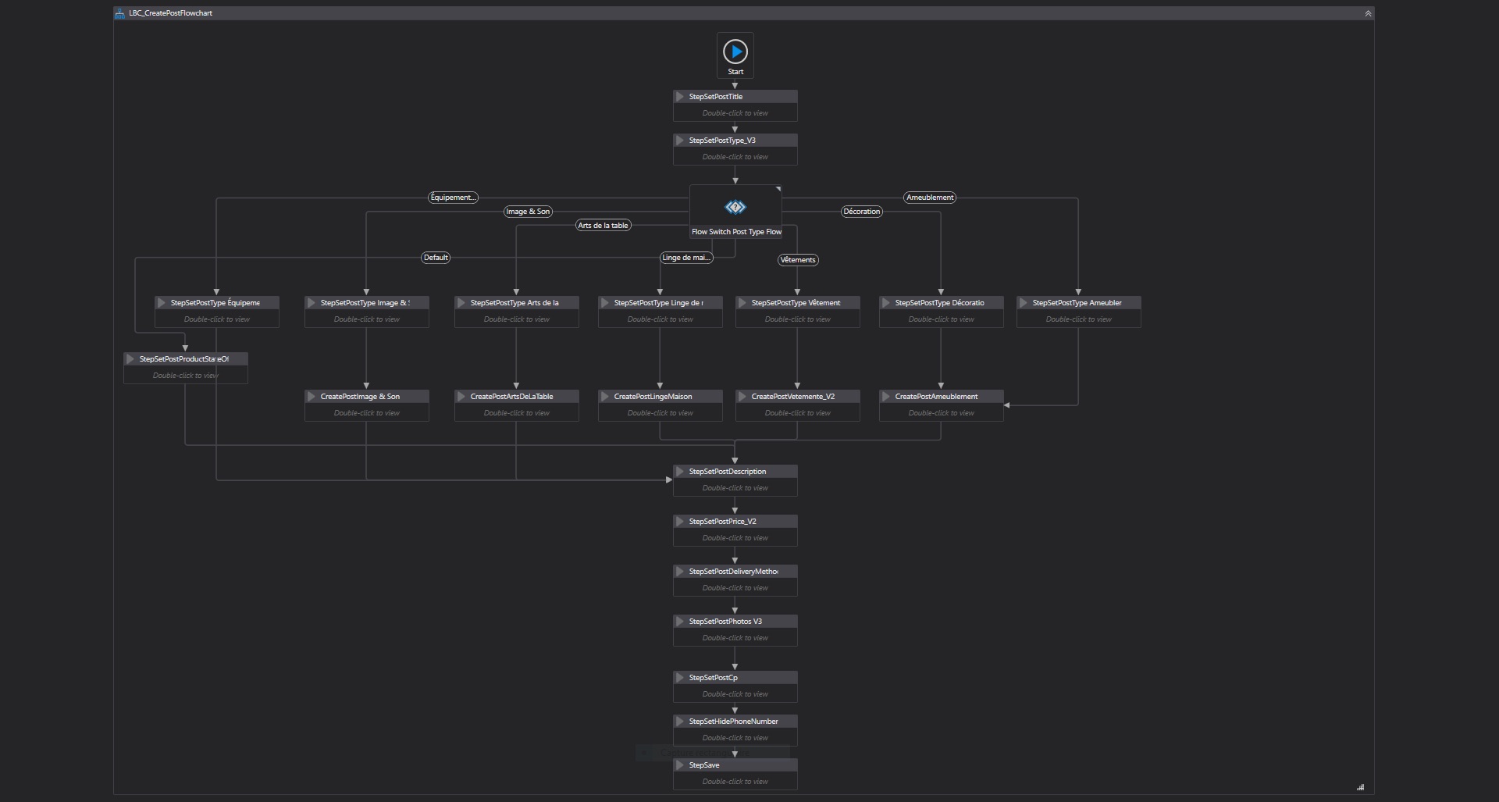Viewport: 1499px width, 802px height.
Task: Collapse the LBC_CreatePostFlowchart container
Action: point(1367,13)
